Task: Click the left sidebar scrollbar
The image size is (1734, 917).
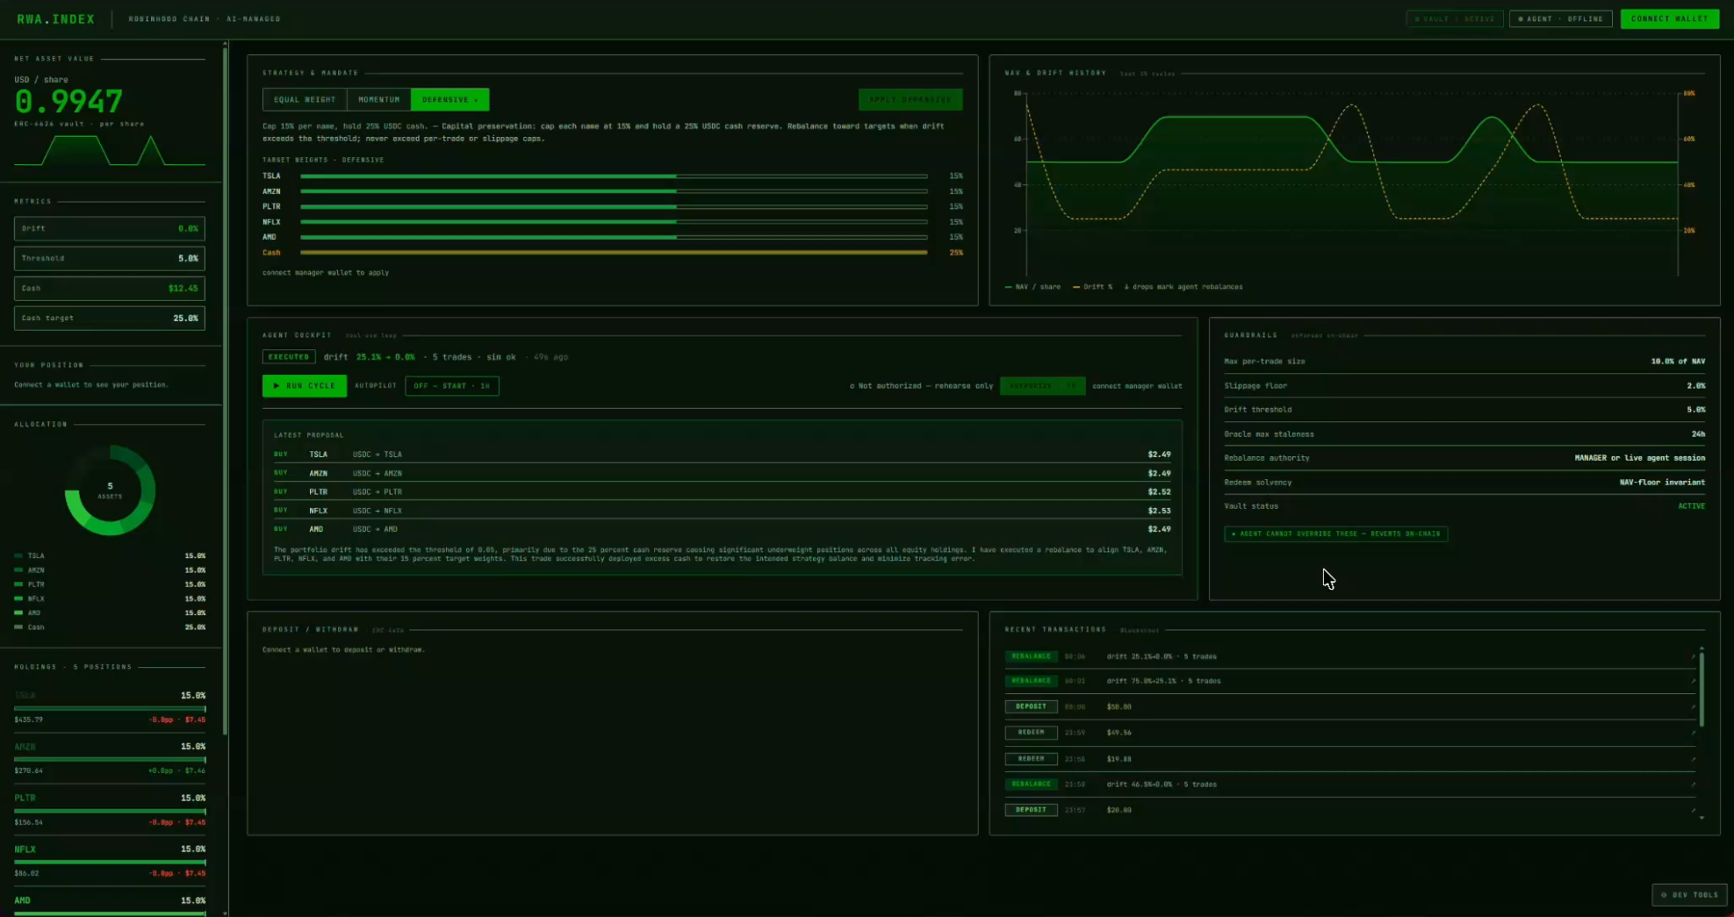Action: (225, 390)
